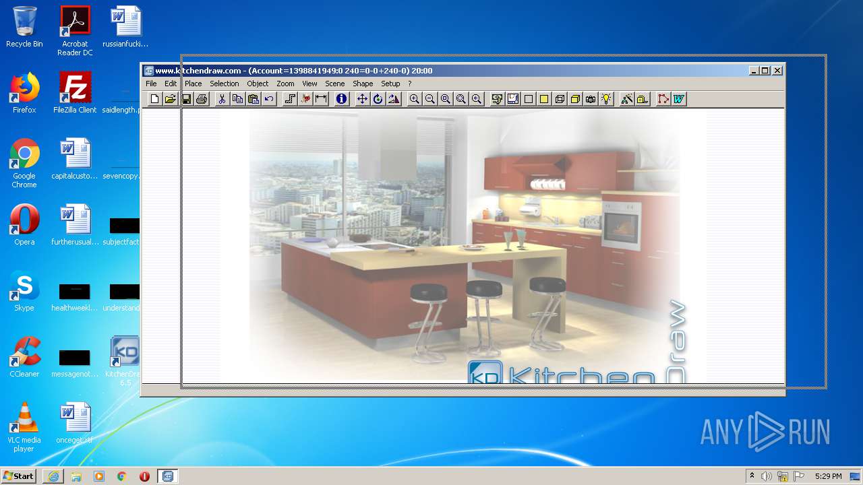863x485 pixels.
Task: Click the onceget.rtf desktop file
Action: pos(75,423)
